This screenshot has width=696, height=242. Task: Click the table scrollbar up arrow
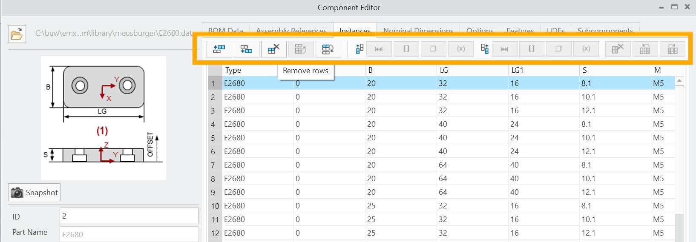click(679, 80)
